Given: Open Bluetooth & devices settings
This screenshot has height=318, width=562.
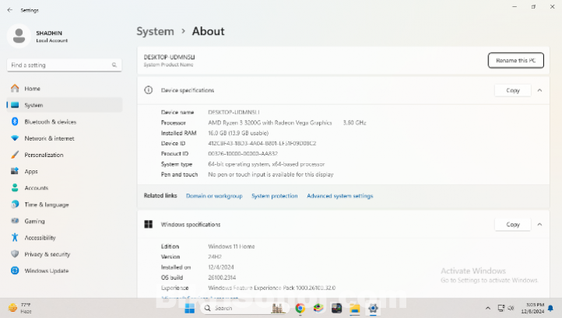Looking at the screenshot, I should [65, 122].
